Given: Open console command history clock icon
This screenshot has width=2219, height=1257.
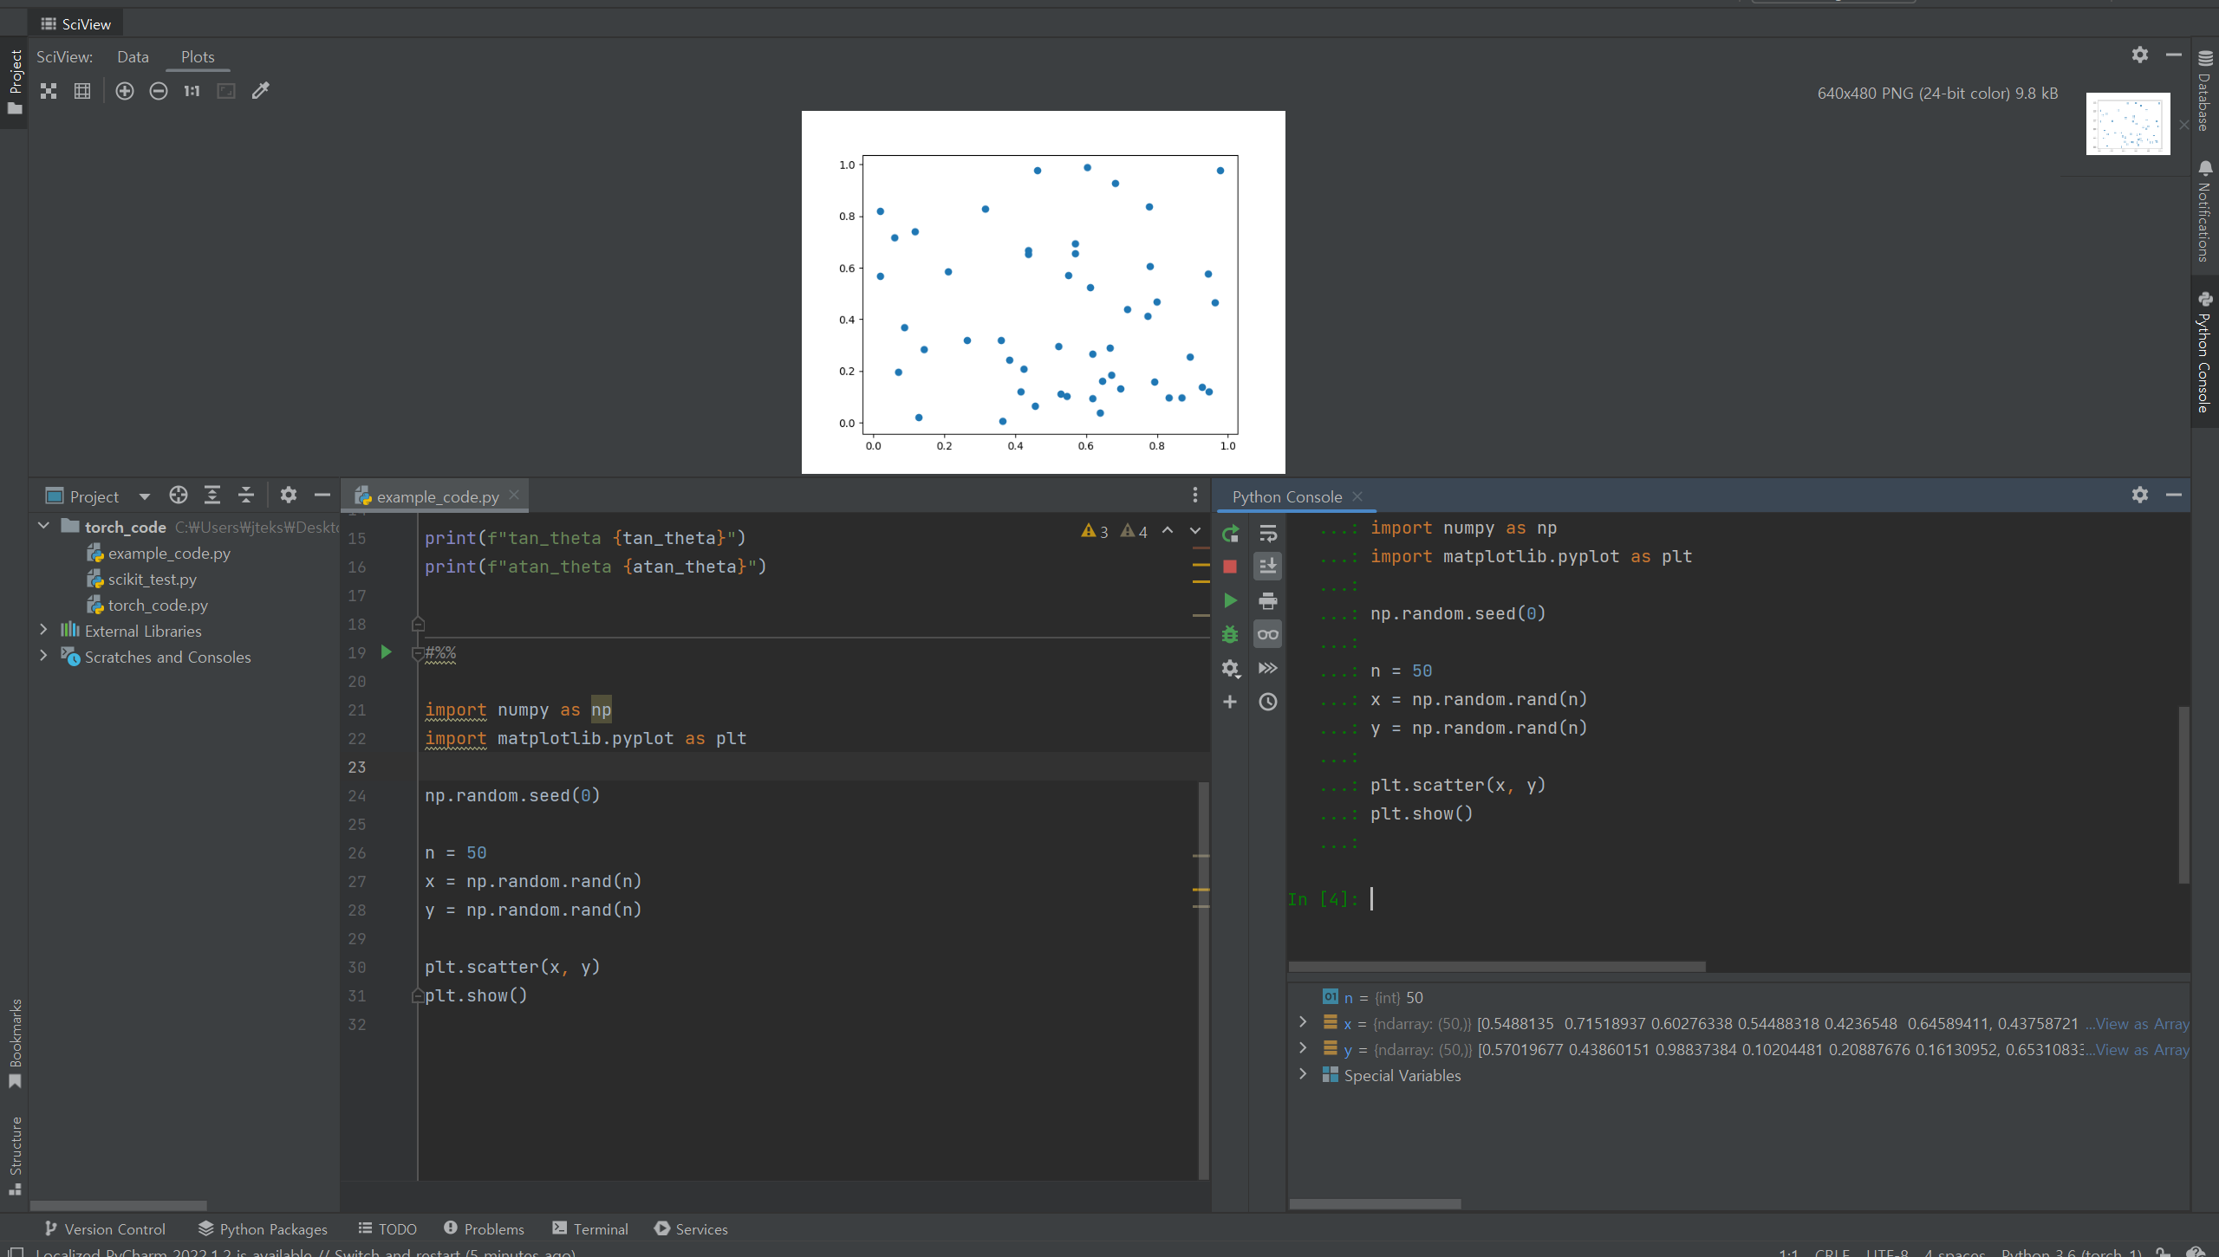Looking at the screenshot, I should coord(1268,702).
